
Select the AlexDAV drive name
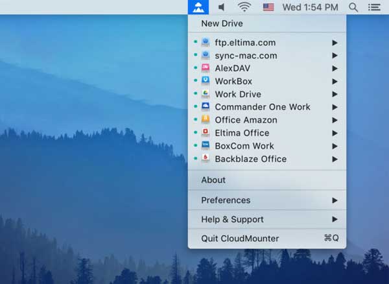click(233, 68)
